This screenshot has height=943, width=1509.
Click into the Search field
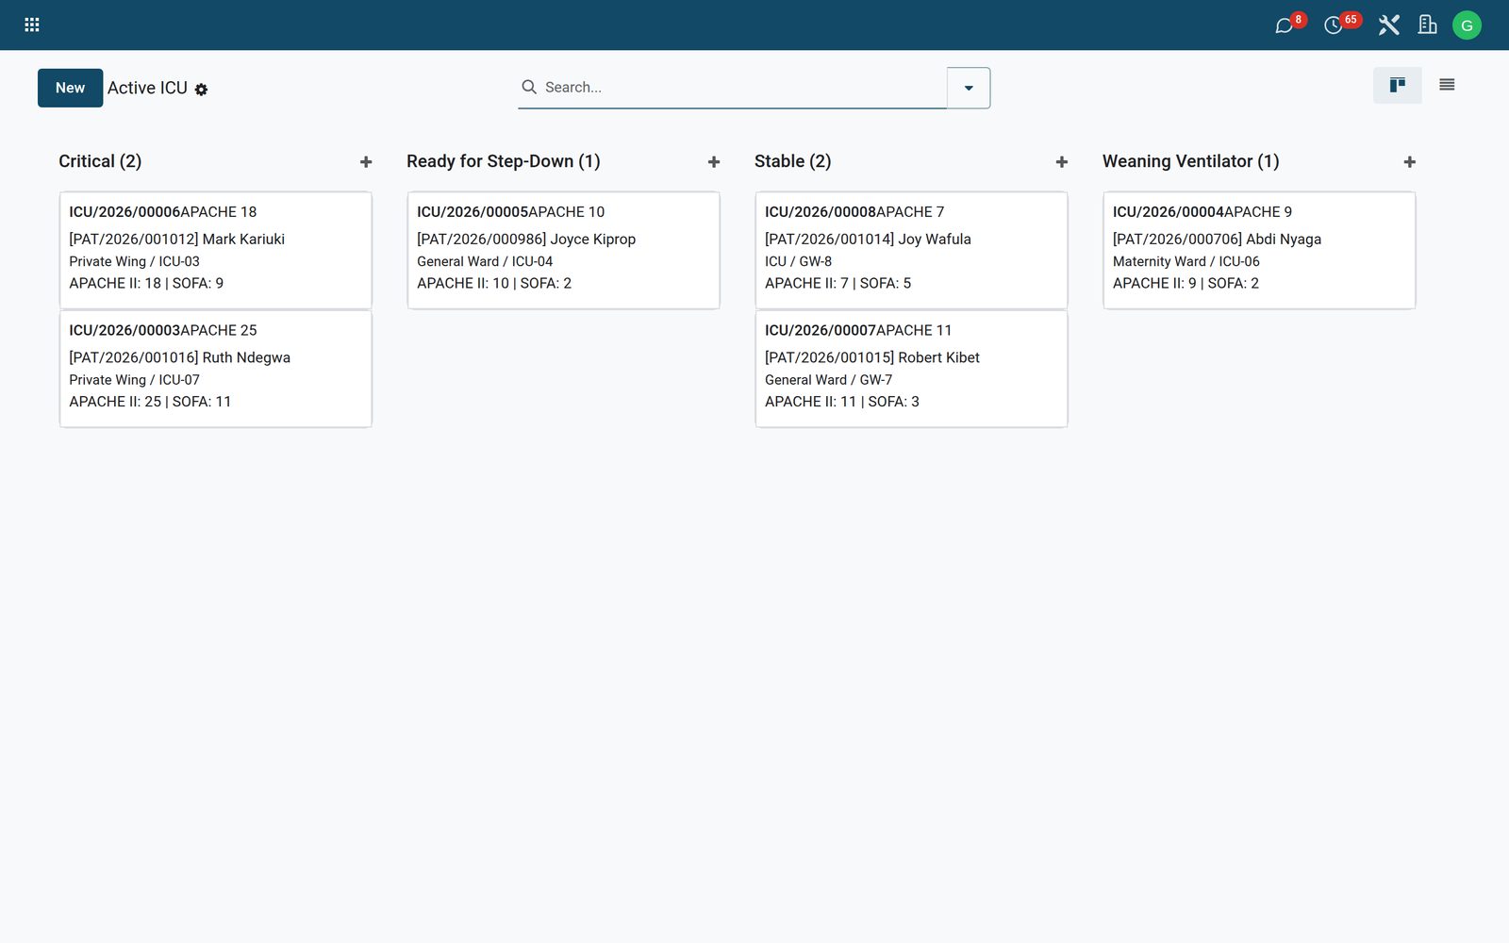pos(743,87)
